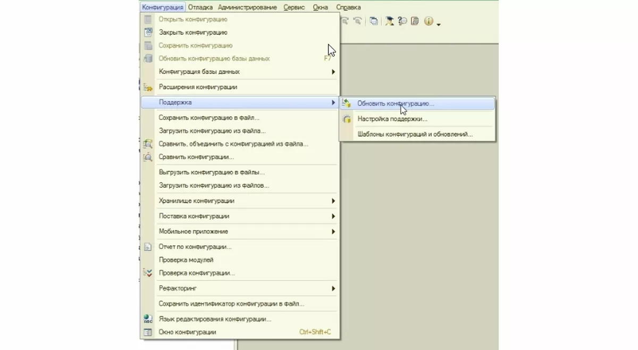Click the second greyed find toolbar icon
Image resolution: width=638 pixels, height=350 pixels.
click(x=357, y=21)
